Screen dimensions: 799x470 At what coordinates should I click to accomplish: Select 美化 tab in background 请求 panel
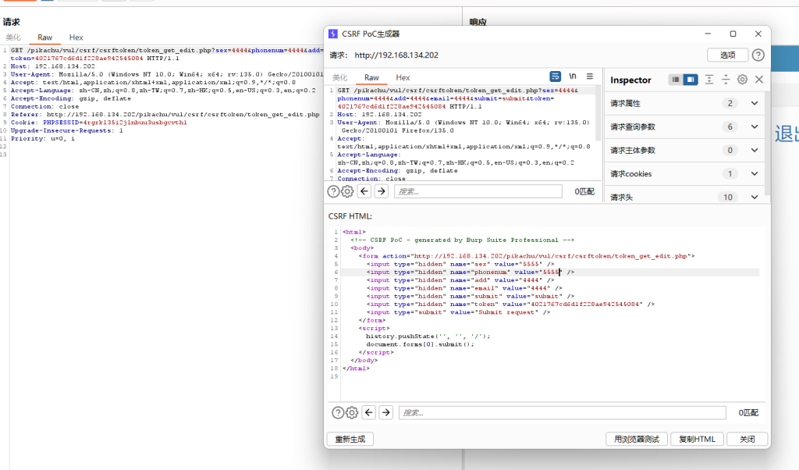tap(13, 37)
